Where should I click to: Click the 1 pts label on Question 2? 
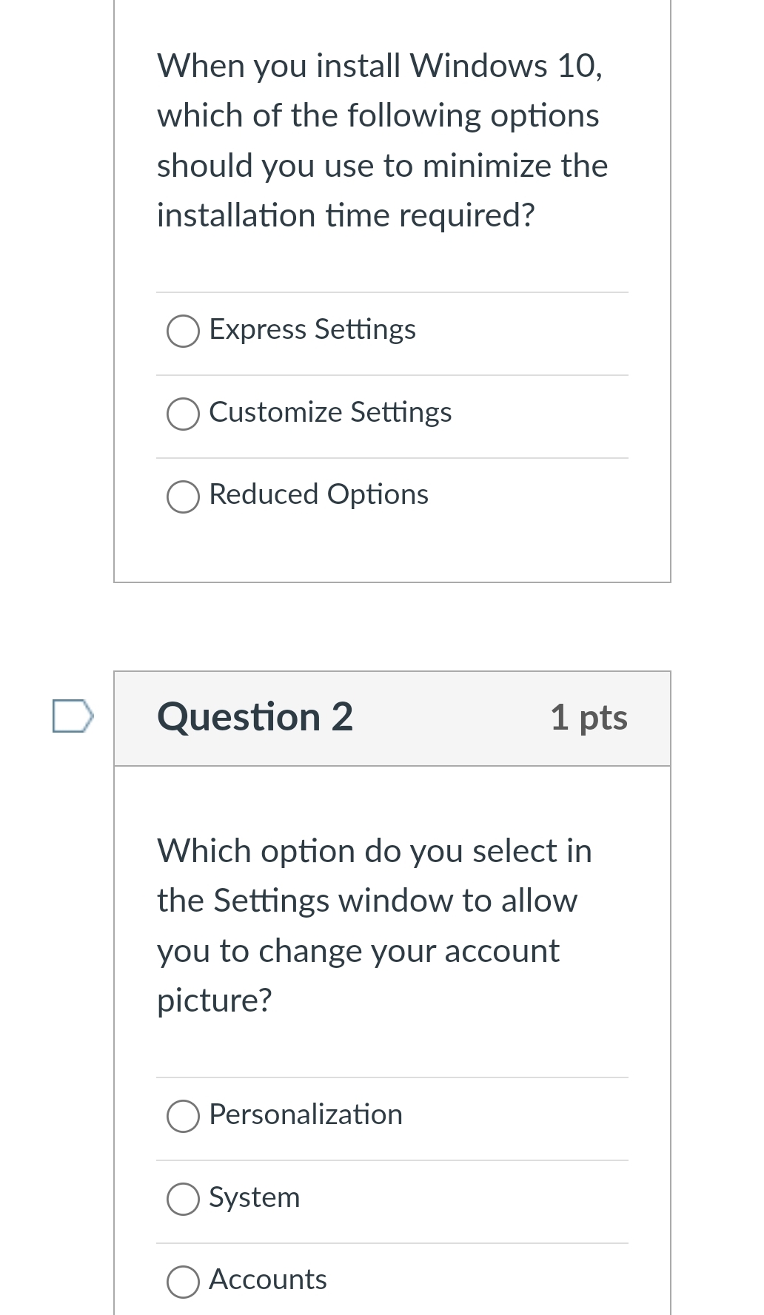[x=589, y=716]
